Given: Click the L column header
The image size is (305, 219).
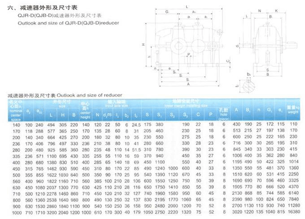Looking at the screenshot, I should [x=51, y=115].
